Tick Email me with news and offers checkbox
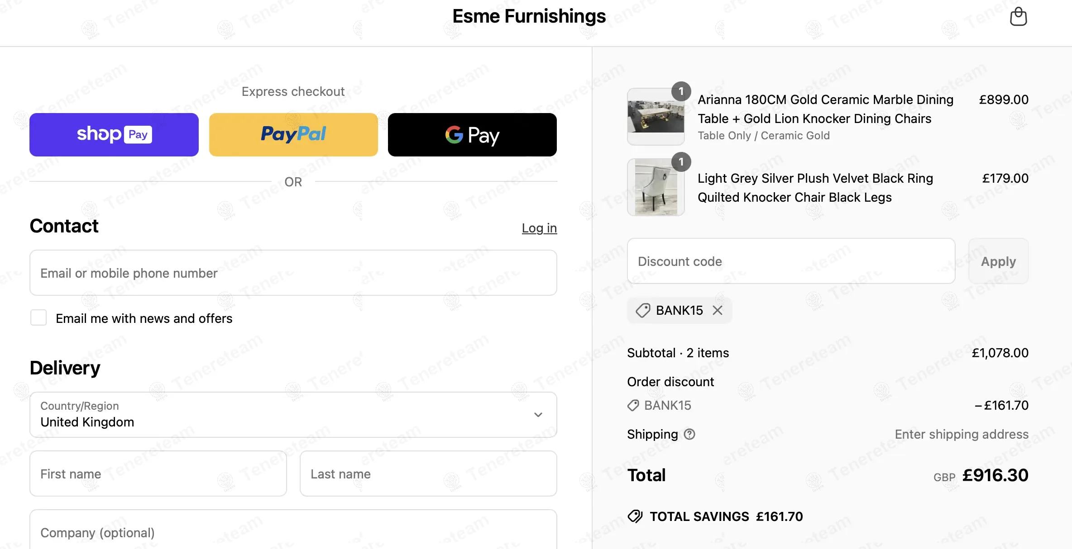 (38, 317)
